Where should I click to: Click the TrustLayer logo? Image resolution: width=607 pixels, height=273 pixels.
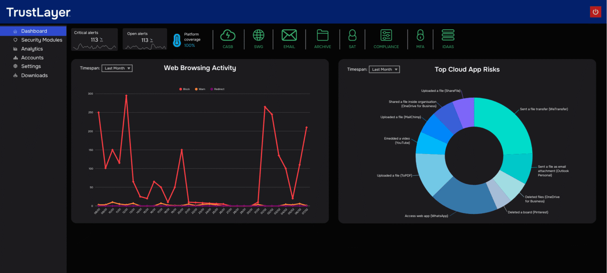pos(38,13)
